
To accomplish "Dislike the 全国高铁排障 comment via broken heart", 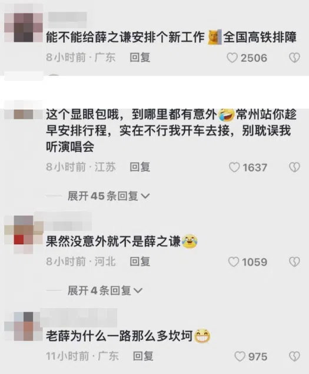I will 294,58.
